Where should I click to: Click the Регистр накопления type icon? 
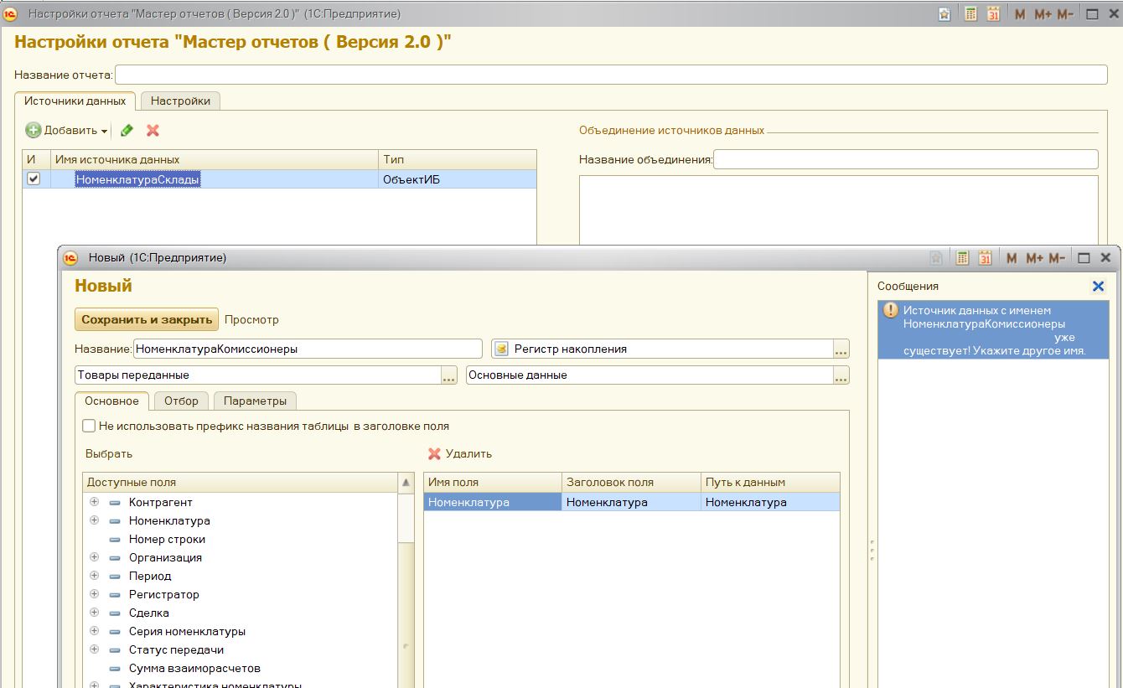tap(501, 349)
